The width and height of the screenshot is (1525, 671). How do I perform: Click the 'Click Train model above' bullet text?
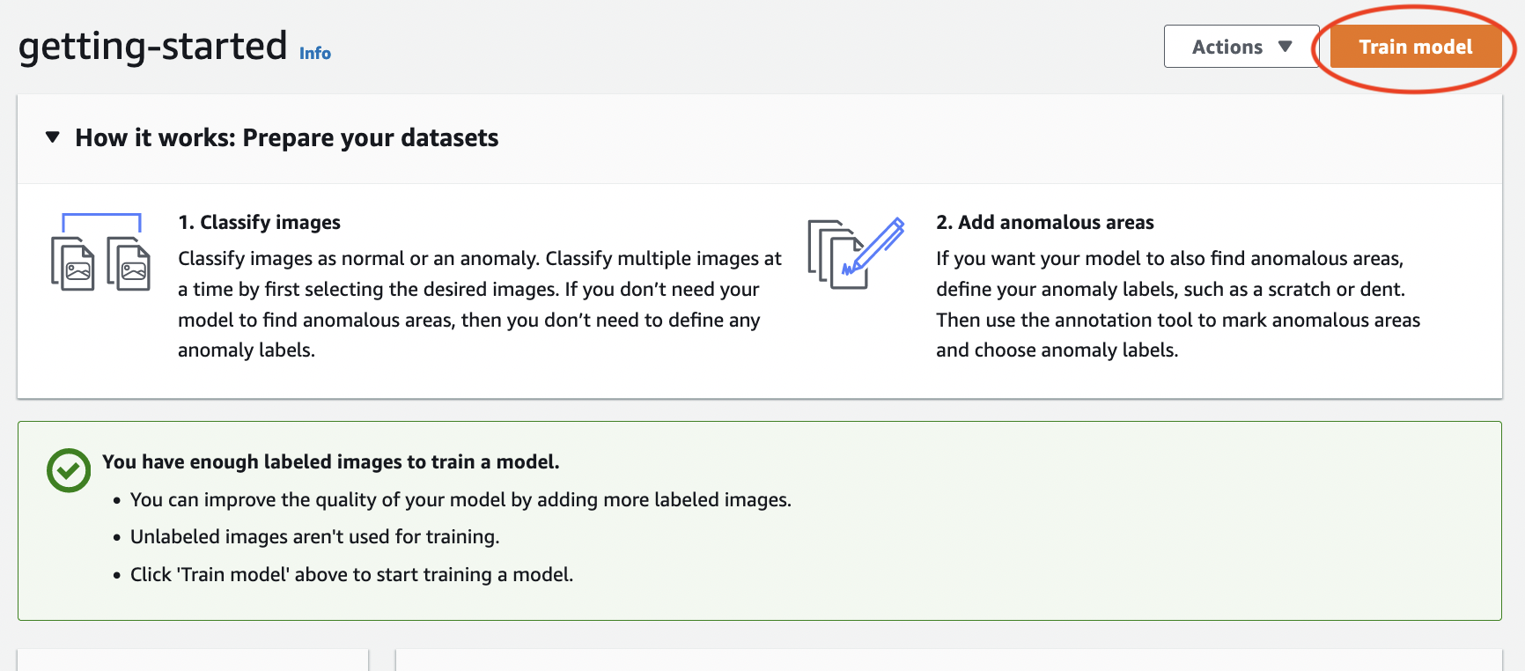pyautogui.click(x=352, y=575)
